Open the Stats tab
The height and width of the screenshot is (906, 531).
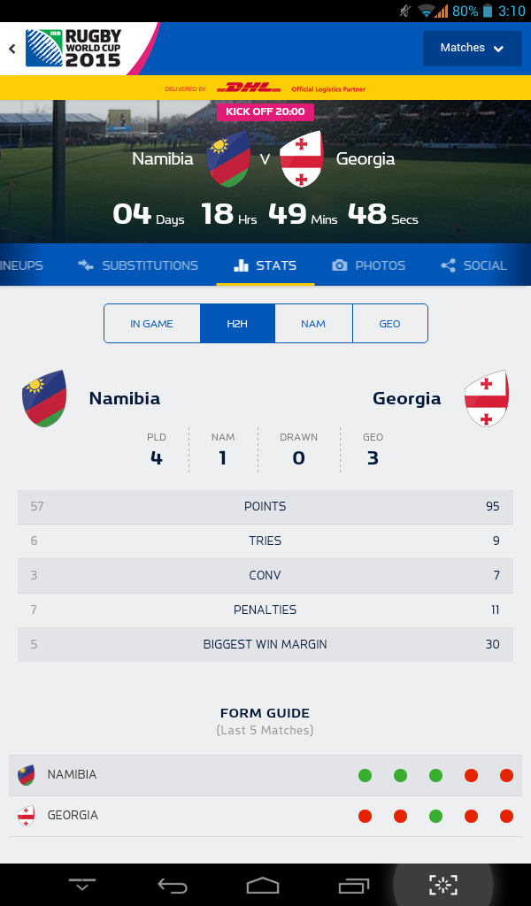[x=265, y=265]
